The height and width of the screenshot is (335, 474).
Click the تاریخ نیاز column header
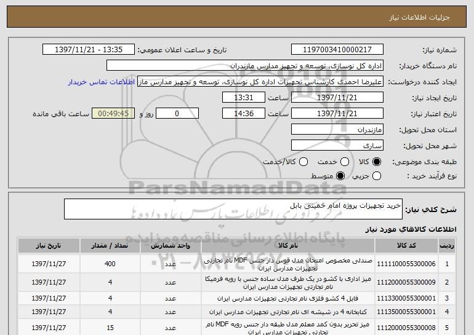49,245
